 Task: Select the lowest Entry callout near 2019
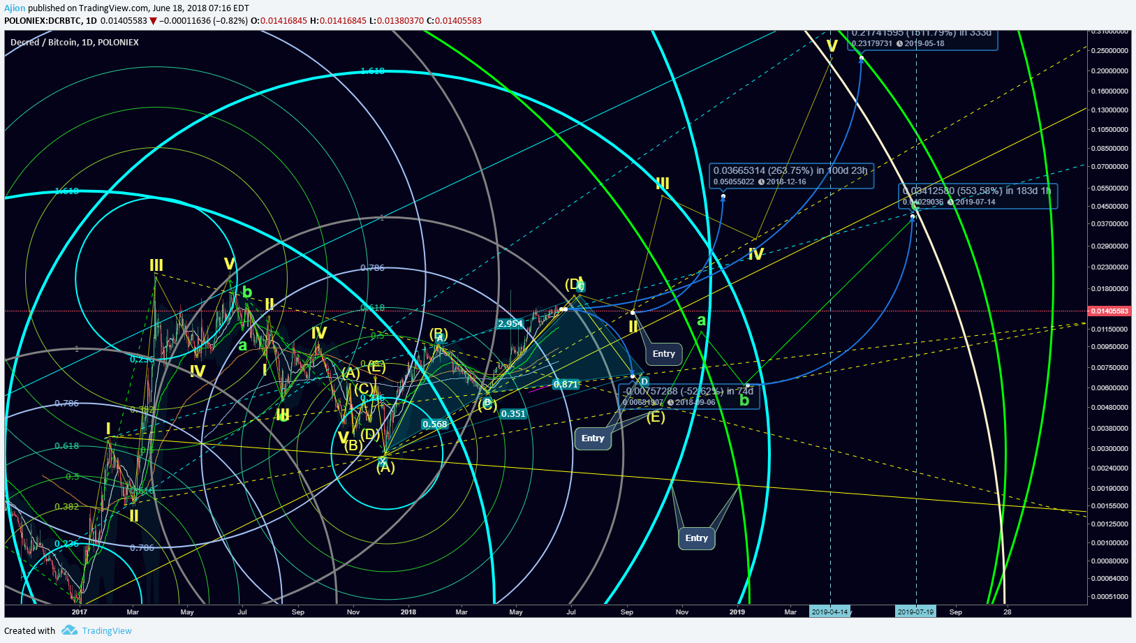point(696,538)
